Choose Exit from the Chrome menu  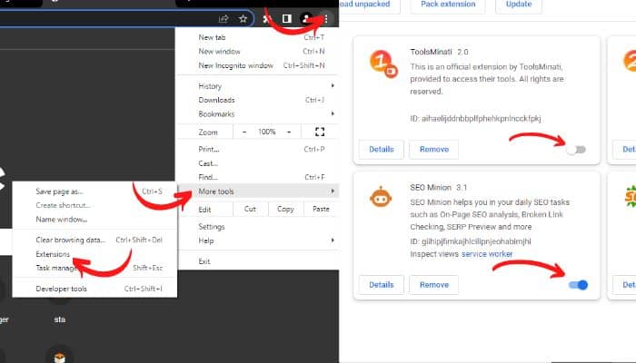tap(257, 261)
